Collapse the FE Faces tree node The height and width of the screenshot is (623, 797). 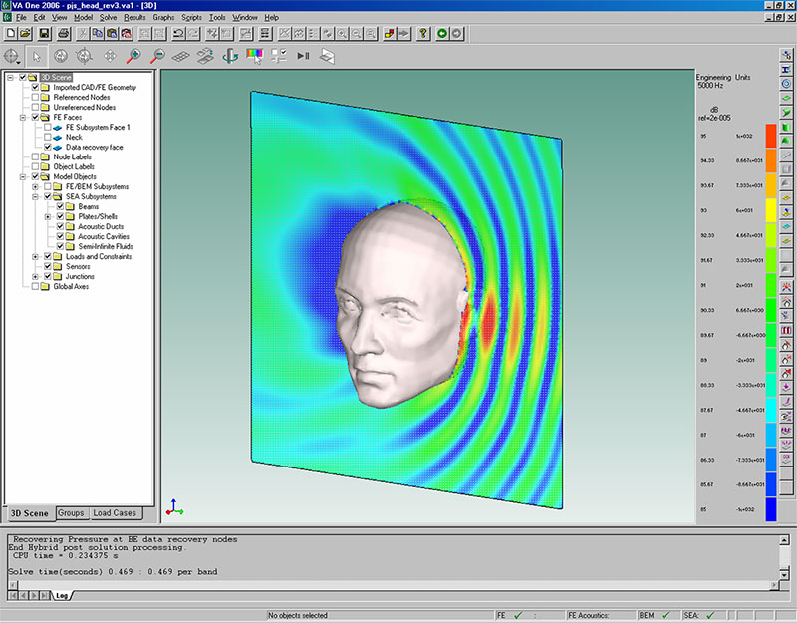[x=23, y=117]
